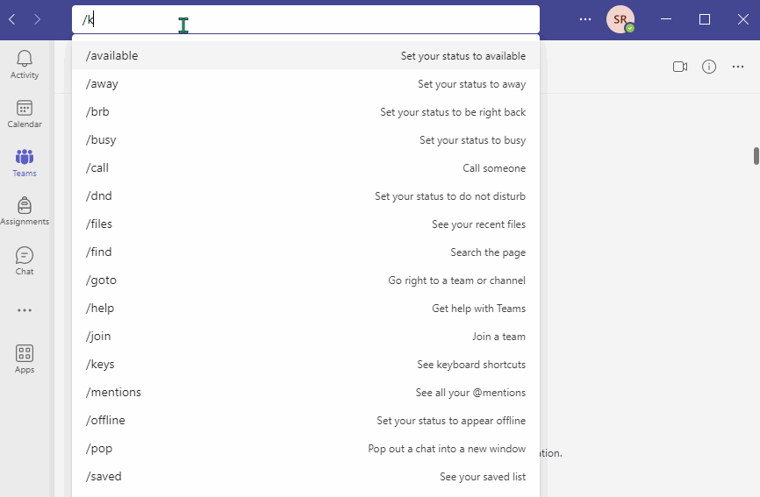
Task: Show more apps via sidebar ellipsis
Action: [x=25, y=310]
